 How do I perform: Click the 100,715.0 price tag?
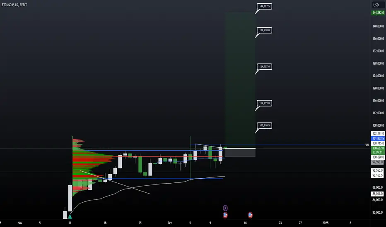[x=378, y=143]
